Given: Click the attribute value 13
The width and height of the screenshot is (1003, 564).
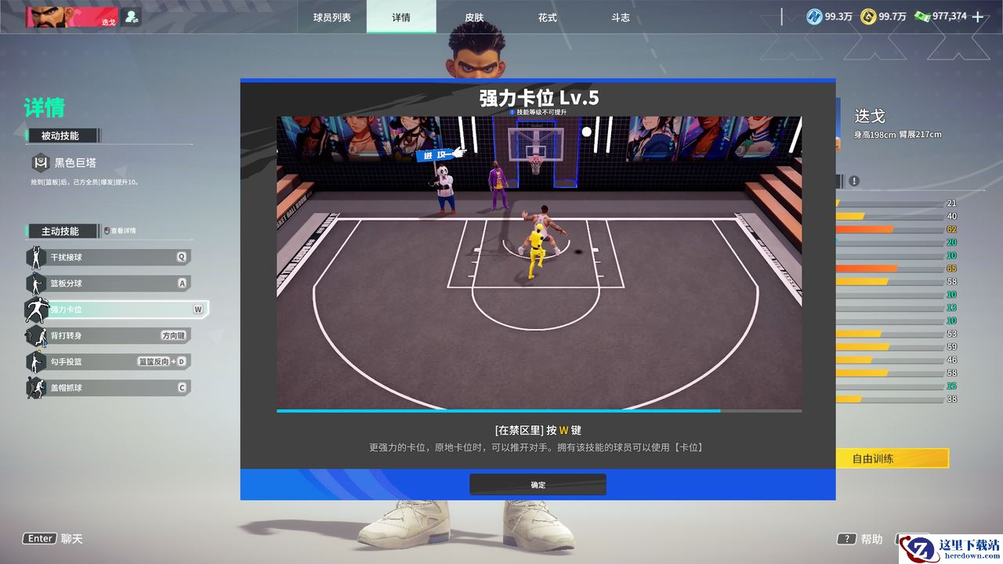Looking at the screenshot, I should click(951, 308).
